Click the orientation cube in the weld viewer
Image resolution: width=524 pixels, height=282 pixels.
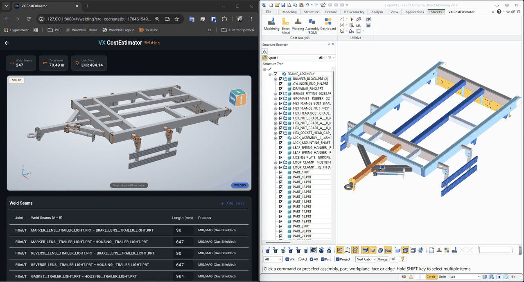click(238, 98)
